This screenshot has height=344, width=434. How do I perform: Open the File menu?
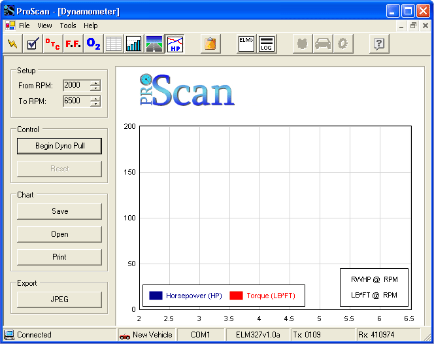coord(24,26)
